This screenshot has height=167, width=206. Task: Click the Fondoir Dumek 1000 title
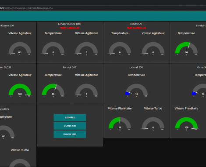coord(70,24)
